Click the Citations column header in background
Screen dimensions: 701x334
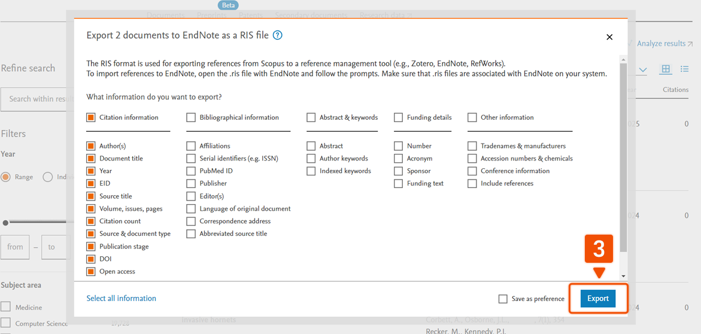pyautogui.click(x=675, y=89)
